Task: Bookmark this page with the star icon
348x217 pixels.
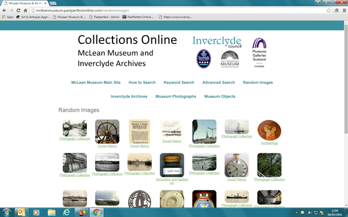Action: click(328, 10)
